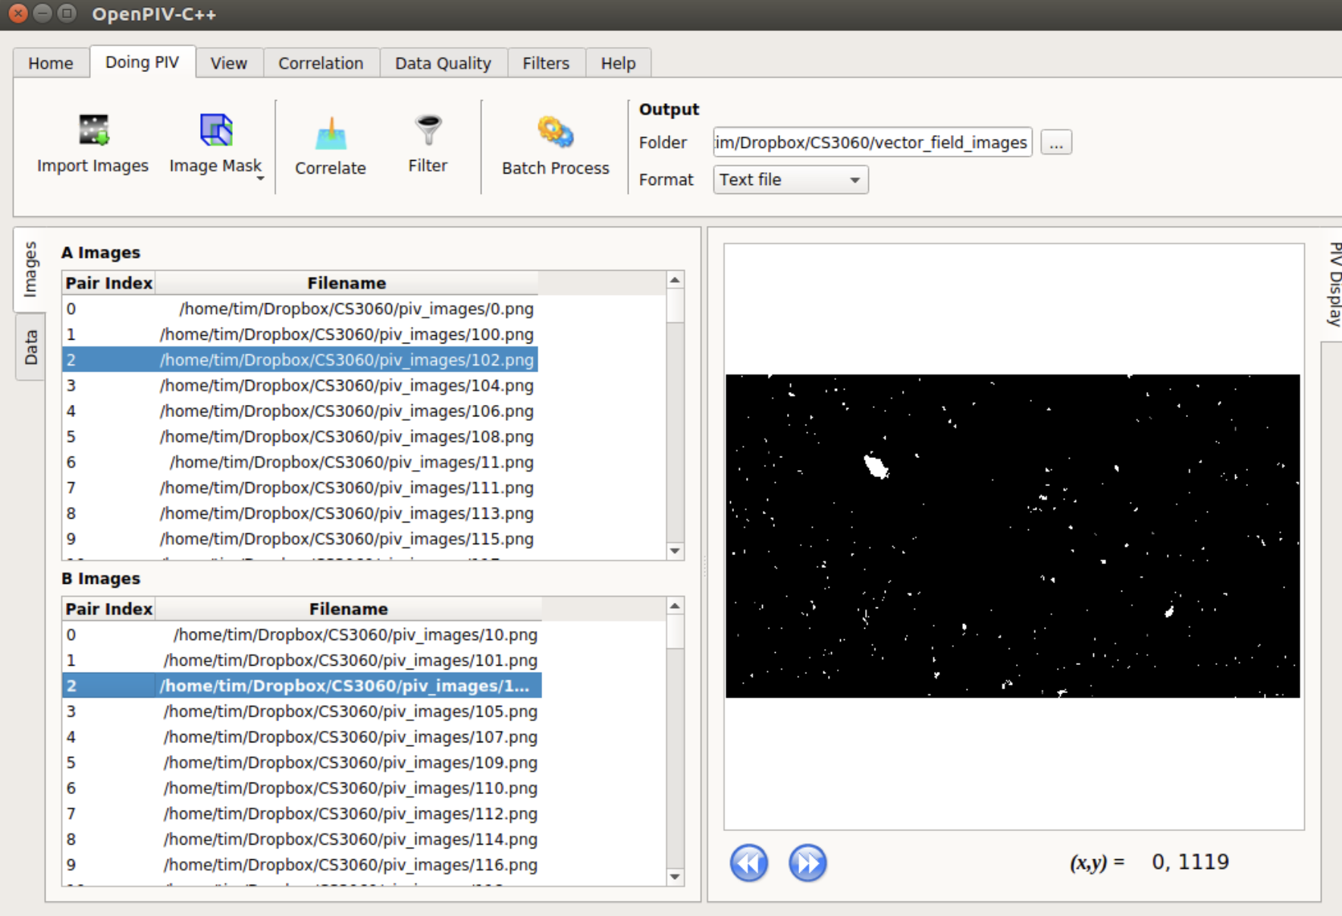Expand the Image Mask dropdown arrow
Image resolution: width=1342 pixels, height=916 pixels.
point(261,179)
